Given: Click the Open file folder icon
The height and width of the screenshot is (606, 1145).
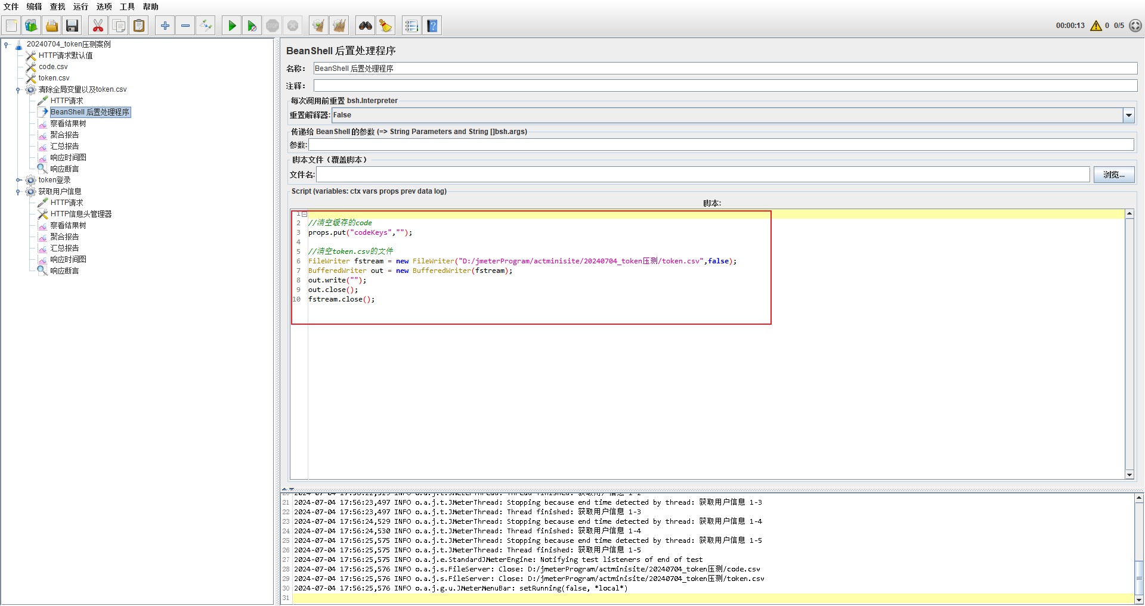Looking at the screenshot, I should [x=52, y=26].
